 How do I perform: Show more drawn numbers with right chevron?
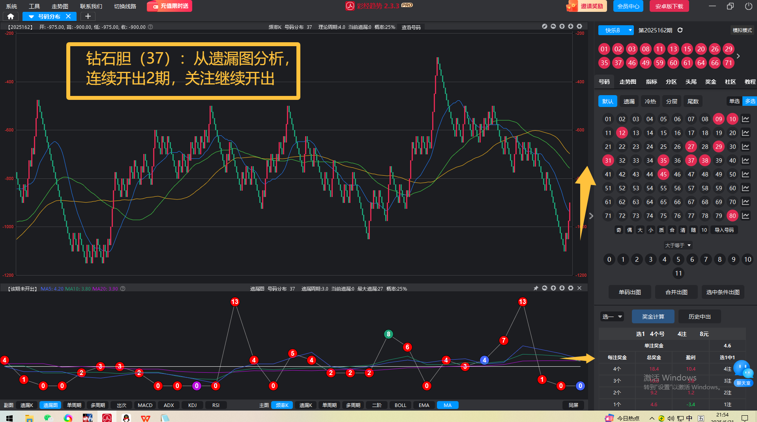coord(738,56)
